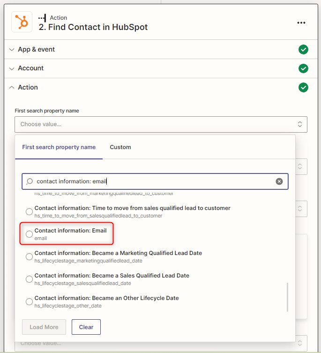The height and width of the screenshot is (353, 321).
Task: Click the Load More button
Action: point(44,327)
